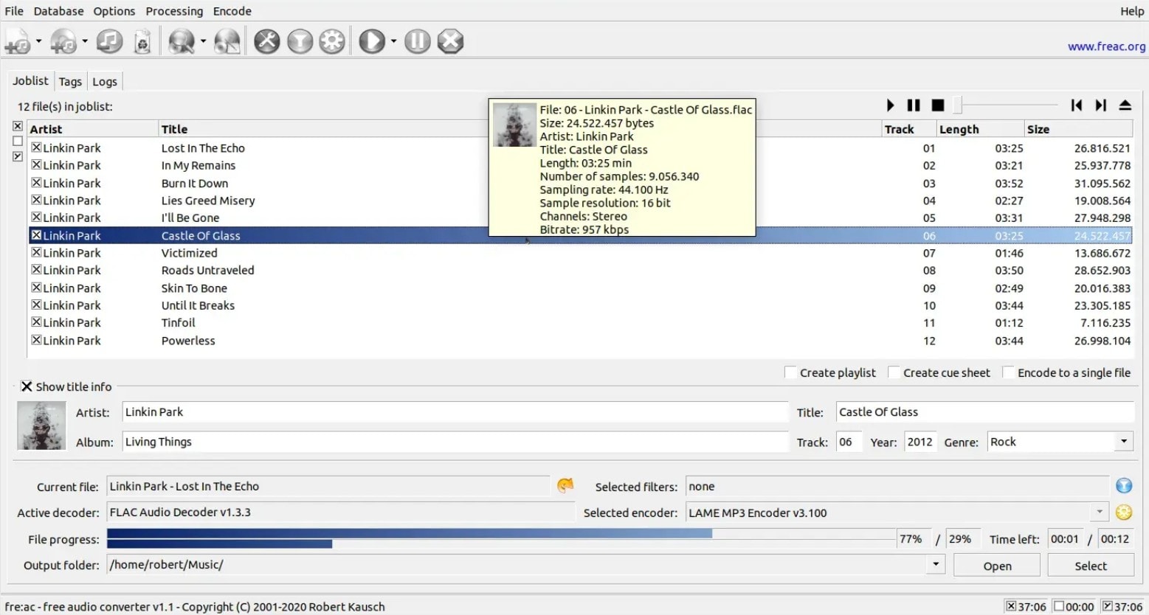The height and width of the screenshot is (615, 1149).
Task: Sort joblist by Length column header
Action: point(980,129)
